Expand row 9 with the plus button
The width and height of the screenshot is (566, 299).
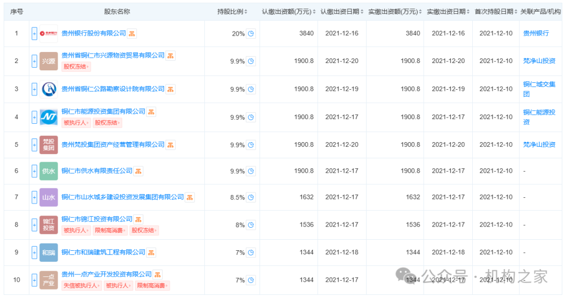[x=34, y=252]
